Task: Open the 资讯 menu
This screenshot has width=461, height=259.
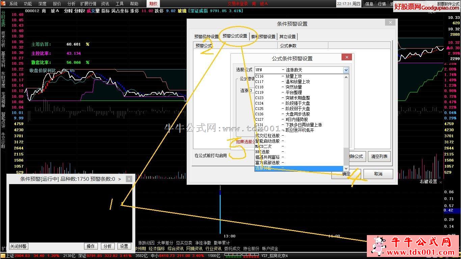Action: 105,4
